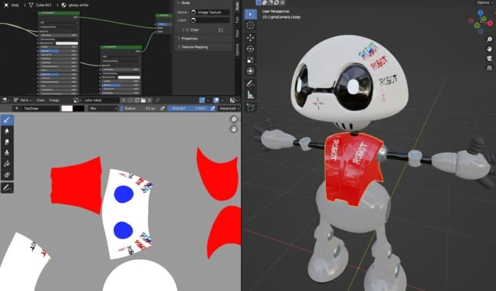Choose the Cursor tool in 3D viewport
This screenshot has height=291, width=496.
(250, 26)
